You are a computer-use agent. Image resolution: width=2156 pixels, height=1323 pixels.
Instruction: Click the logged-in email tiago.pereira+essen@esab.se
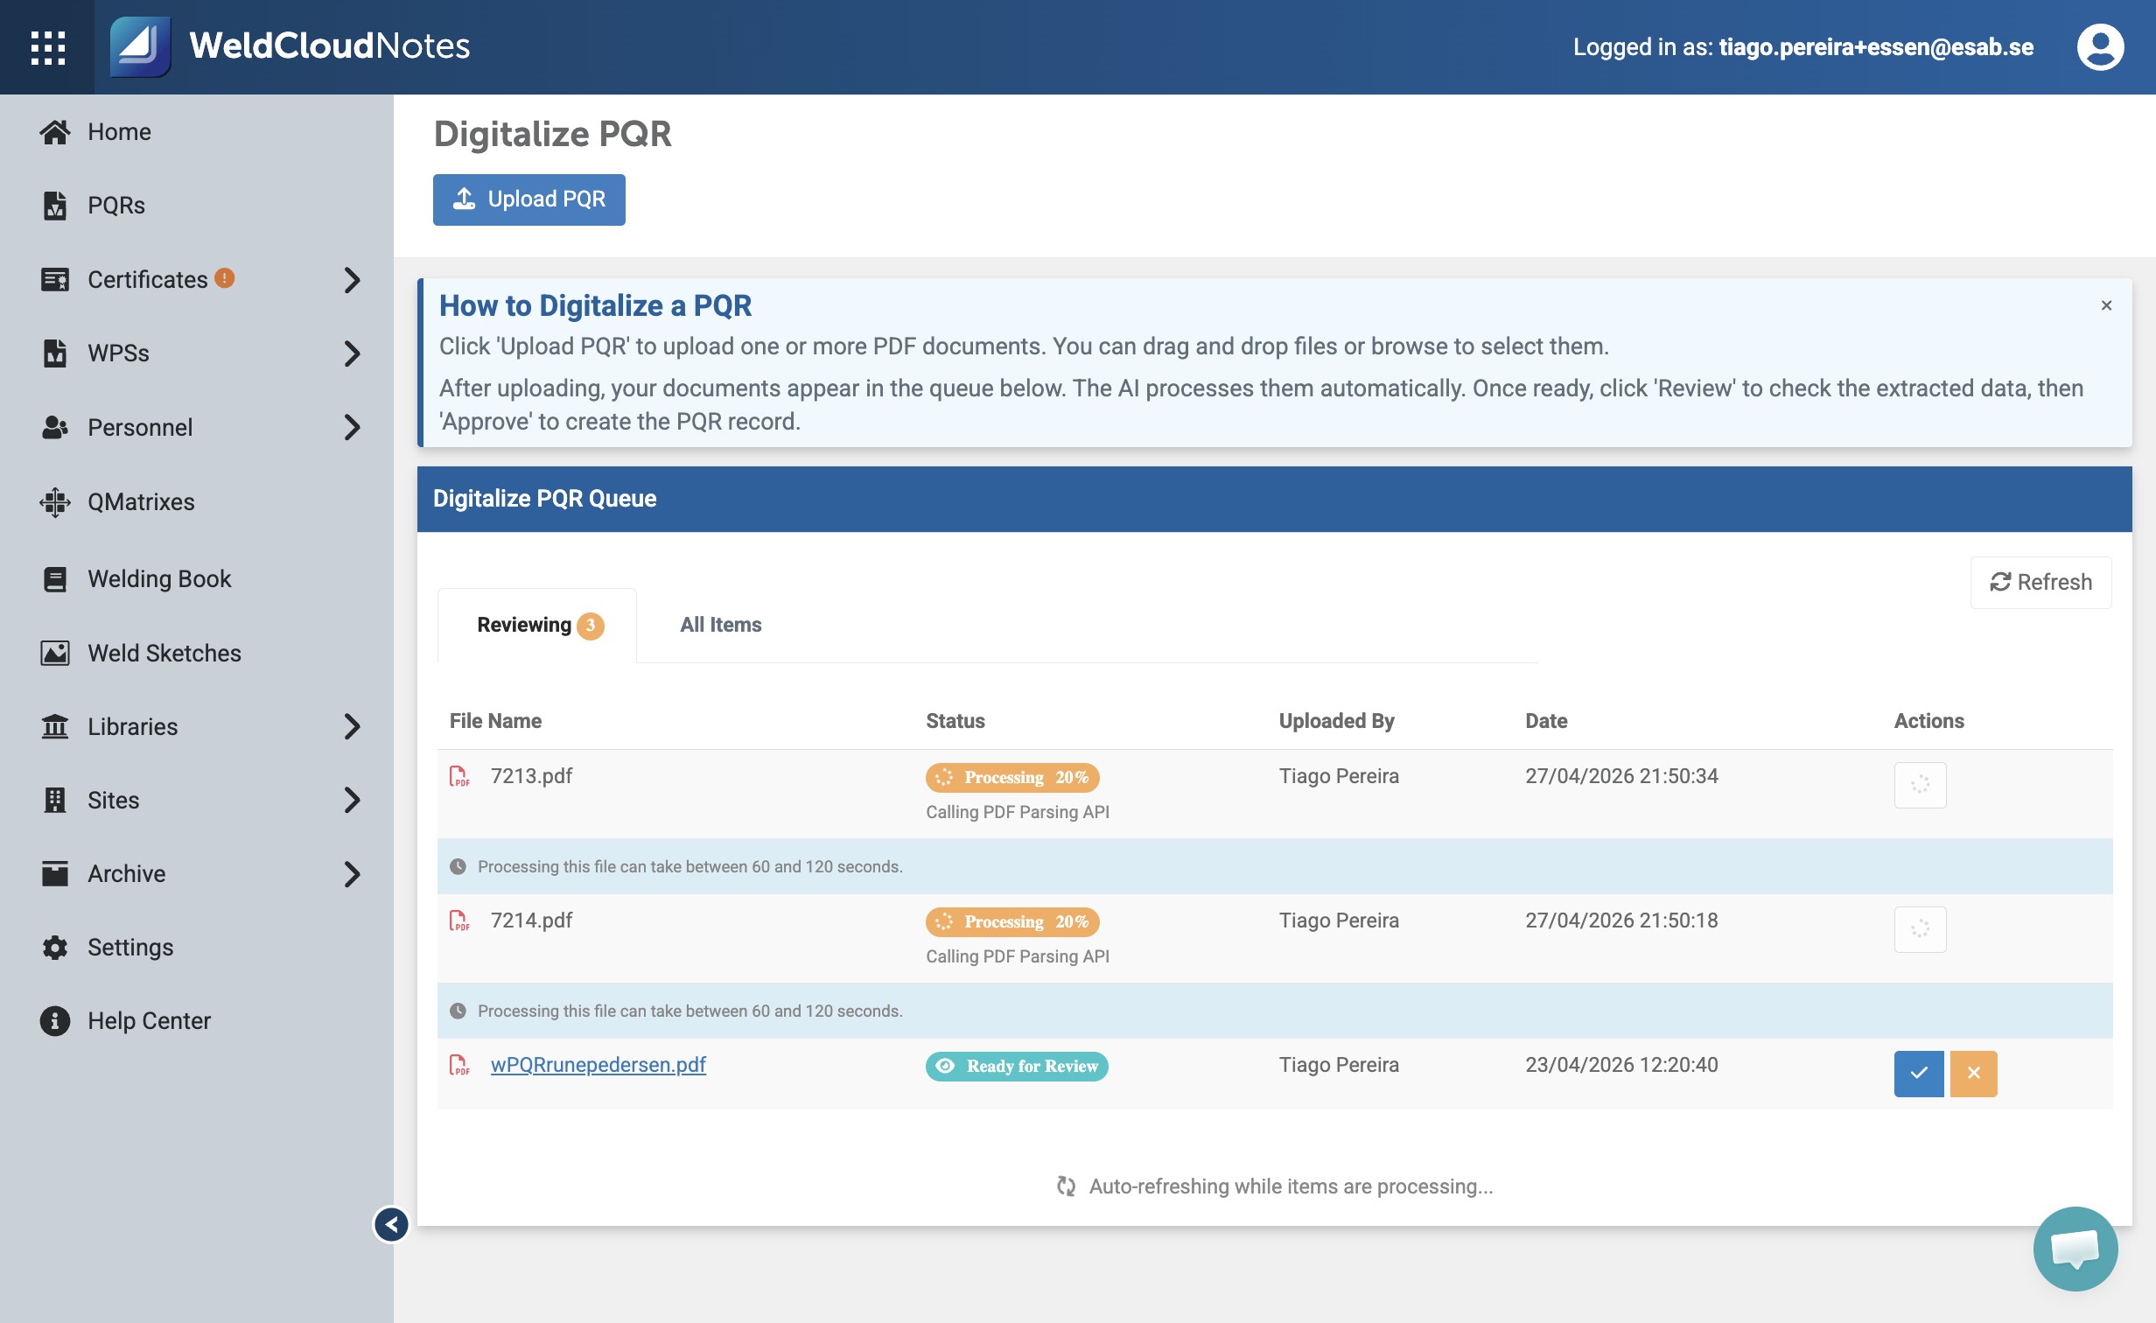tap(1876, 47)
